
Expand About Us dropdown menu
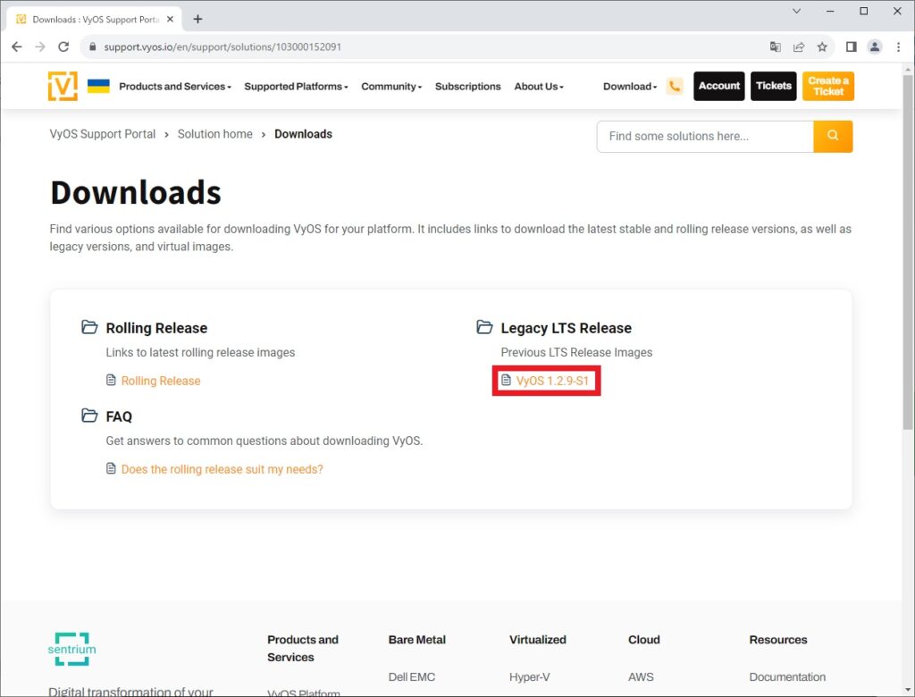[x=539, y=87]
